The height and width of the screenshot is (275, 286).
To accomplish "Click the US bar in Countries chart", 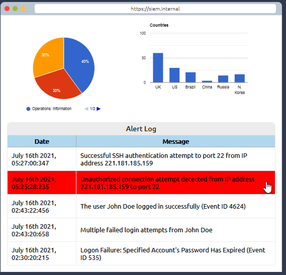I will click(x=174, y=75).
